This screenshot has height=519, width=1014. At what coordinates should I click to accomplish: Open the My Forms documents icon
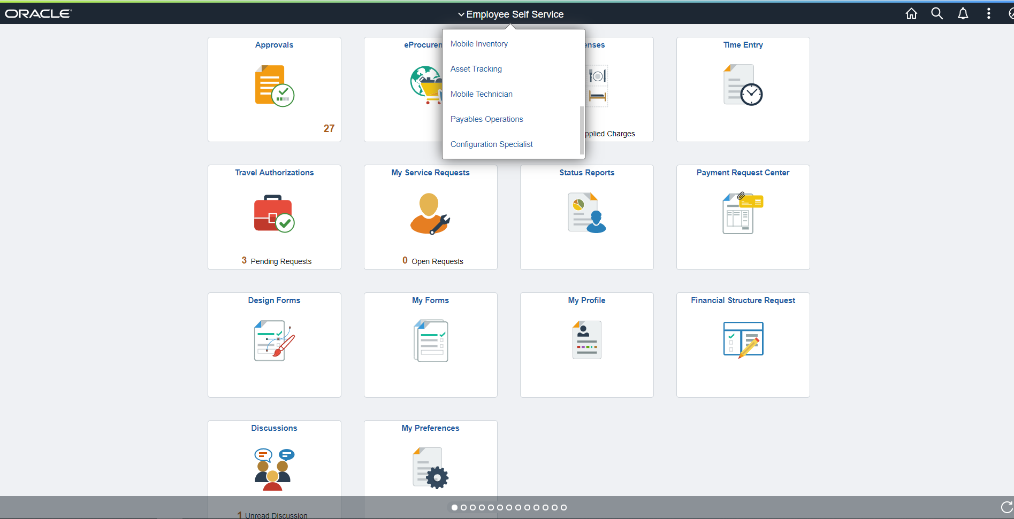[x=431, y=340]
